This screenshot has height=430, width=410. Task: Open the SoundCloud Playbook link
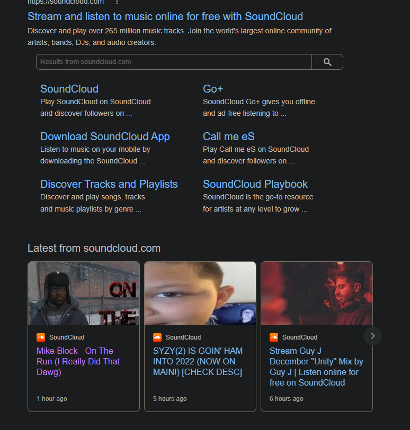click(255, 184)
